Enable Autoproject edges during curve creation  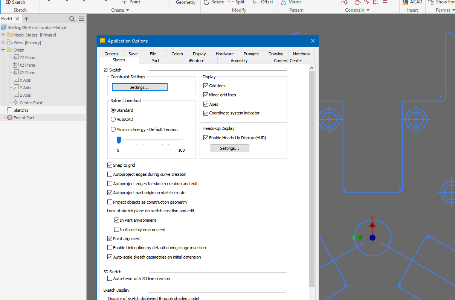tap(110, 174)
